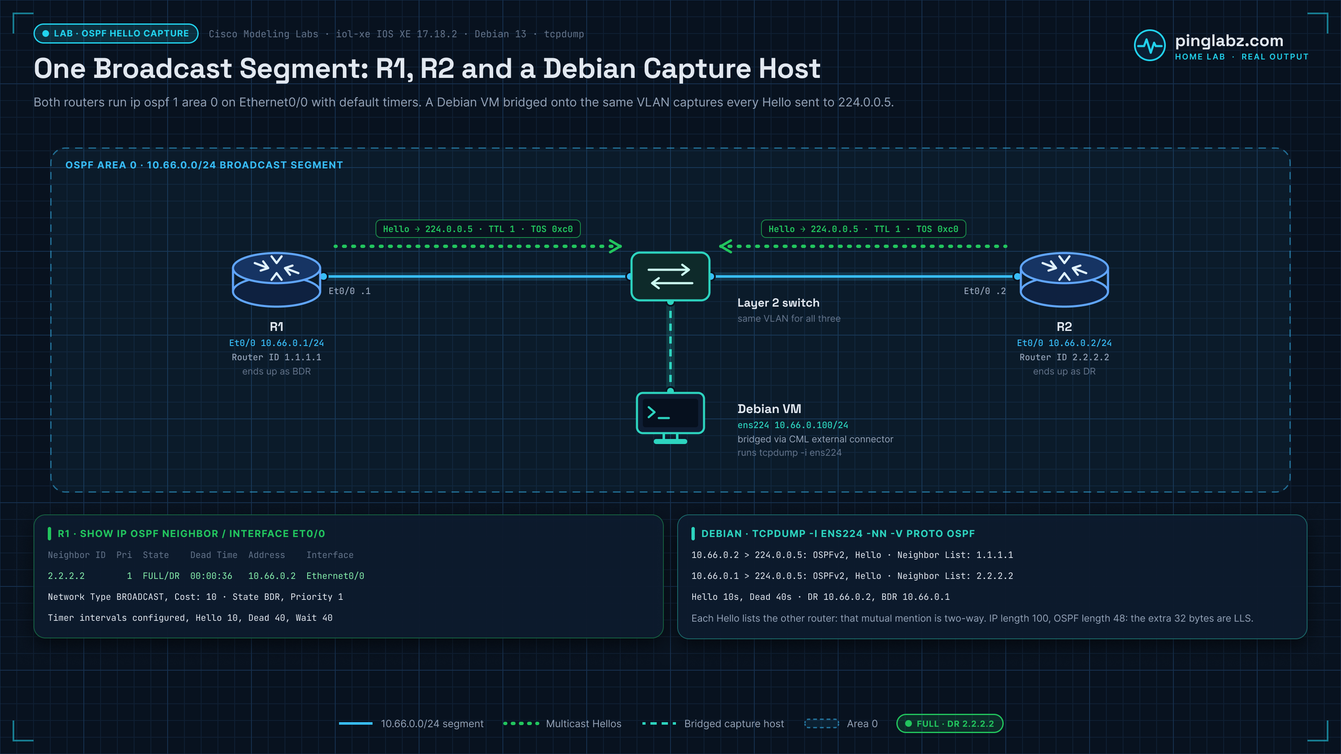Click the text runs tcpdump -i ens224
Viewport: 1341px width, 754px height.
pyautogui.click(x=789, y=452)
